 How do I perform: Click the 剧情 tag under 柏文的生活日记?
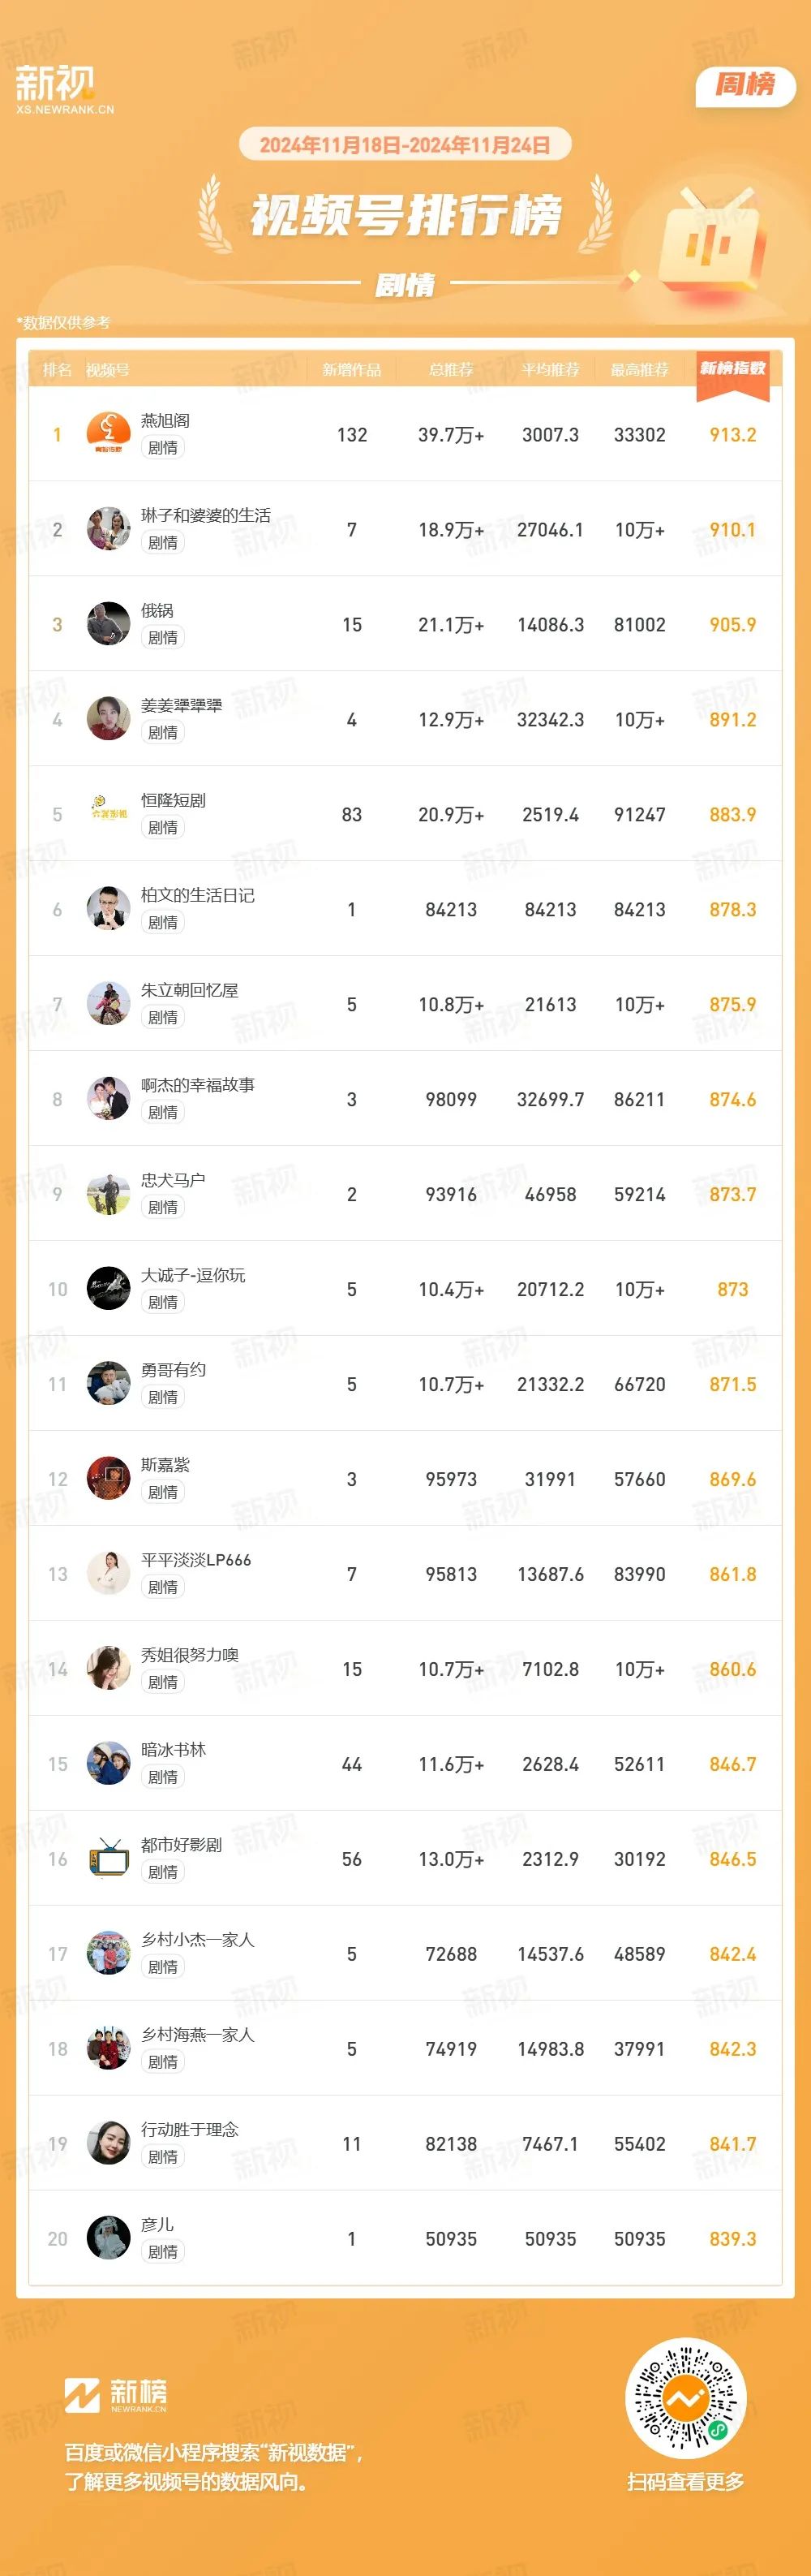tap(163, 922)
